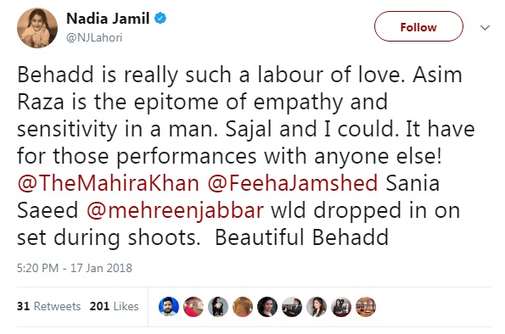Click third liker avatar of woman in black
This screenshot has width=505, height=334.
(218, 307)
